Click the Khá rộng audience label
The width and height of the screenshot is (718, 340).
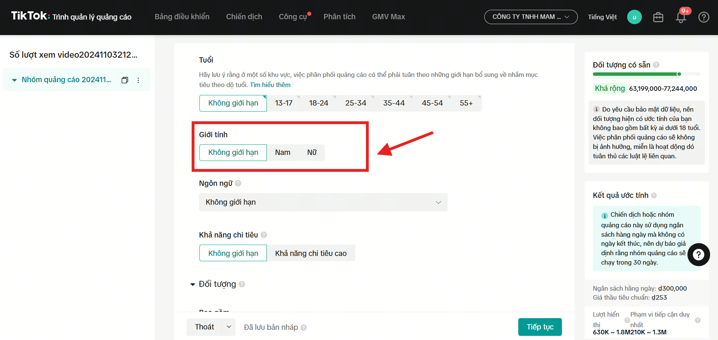[x=610, y=88]
